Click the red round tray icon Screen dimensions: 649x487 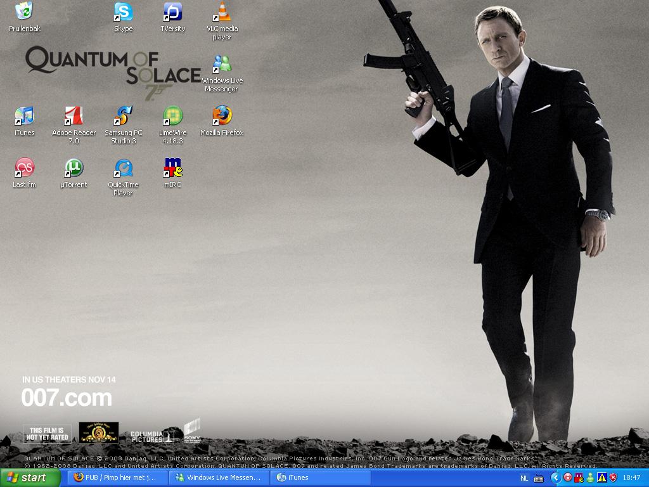[568, 478]
